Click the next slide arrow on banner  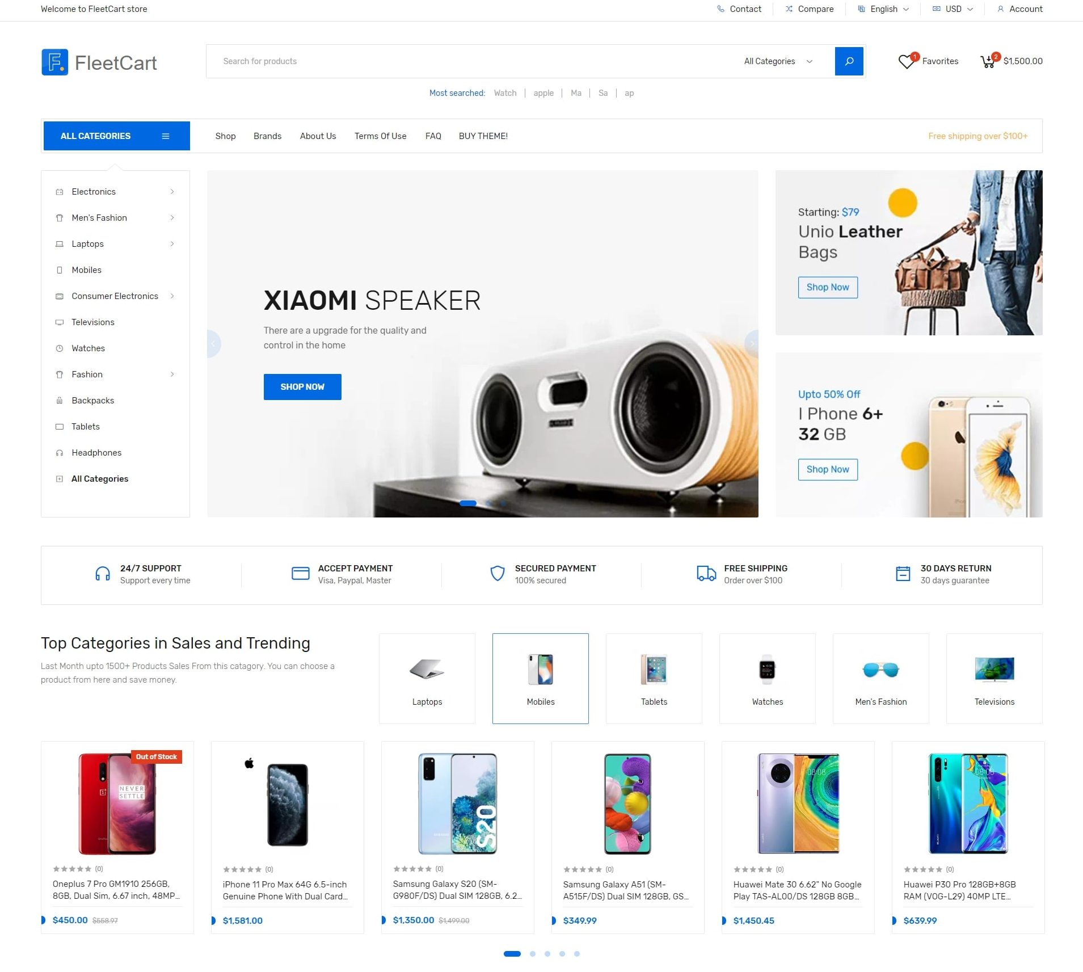[x=752, y=344]
